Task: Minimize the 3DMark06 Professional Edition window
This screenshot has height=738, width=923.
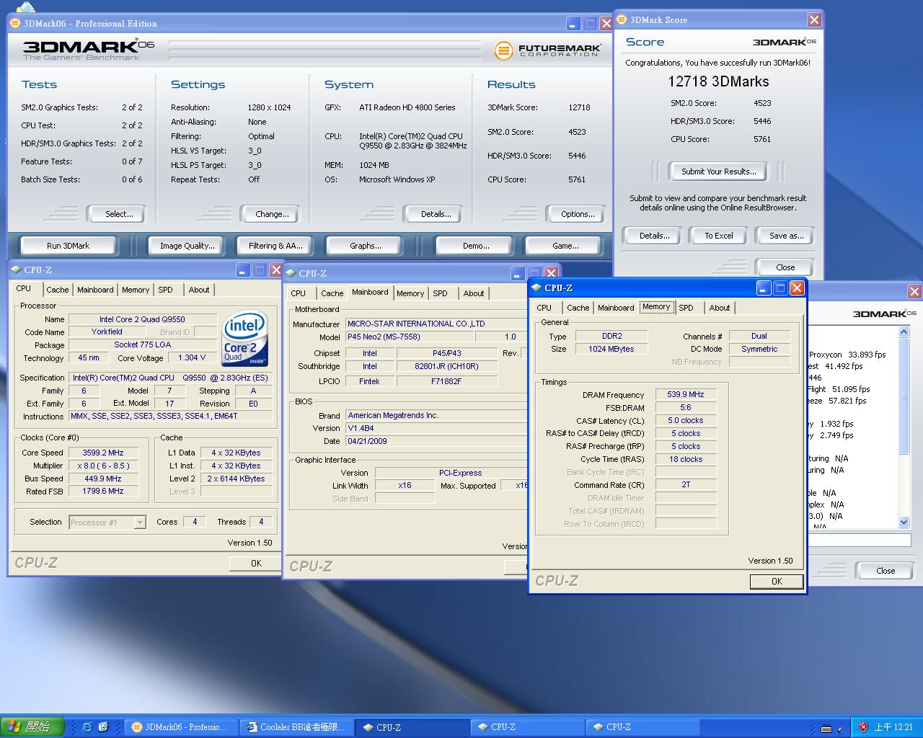Action: click(x=573, y=23)
